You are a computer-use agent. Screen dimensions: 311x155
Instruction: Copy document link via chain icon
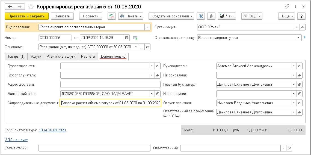pos(287,7)
